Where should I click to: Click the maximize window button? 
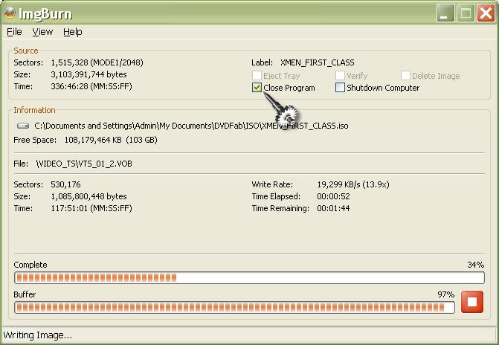[466, 13]
